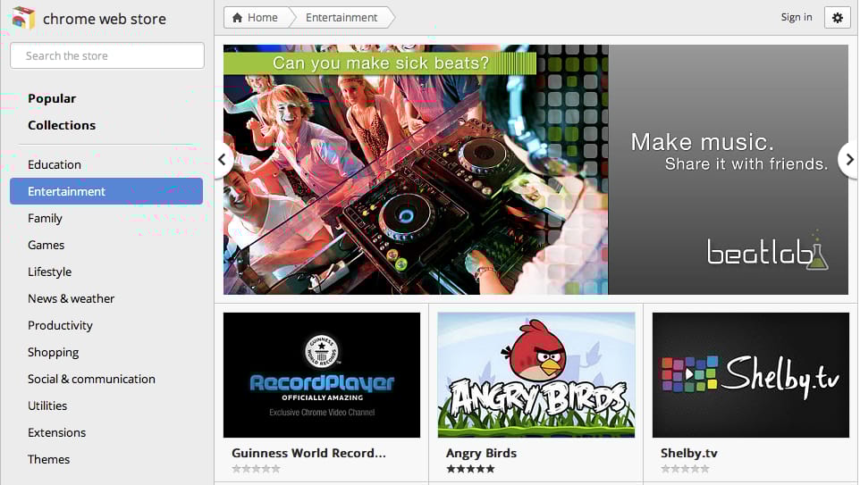Click 'Make music.' banner text
Image resolution: width=860 pixels, height=485 pixels.
702,143
